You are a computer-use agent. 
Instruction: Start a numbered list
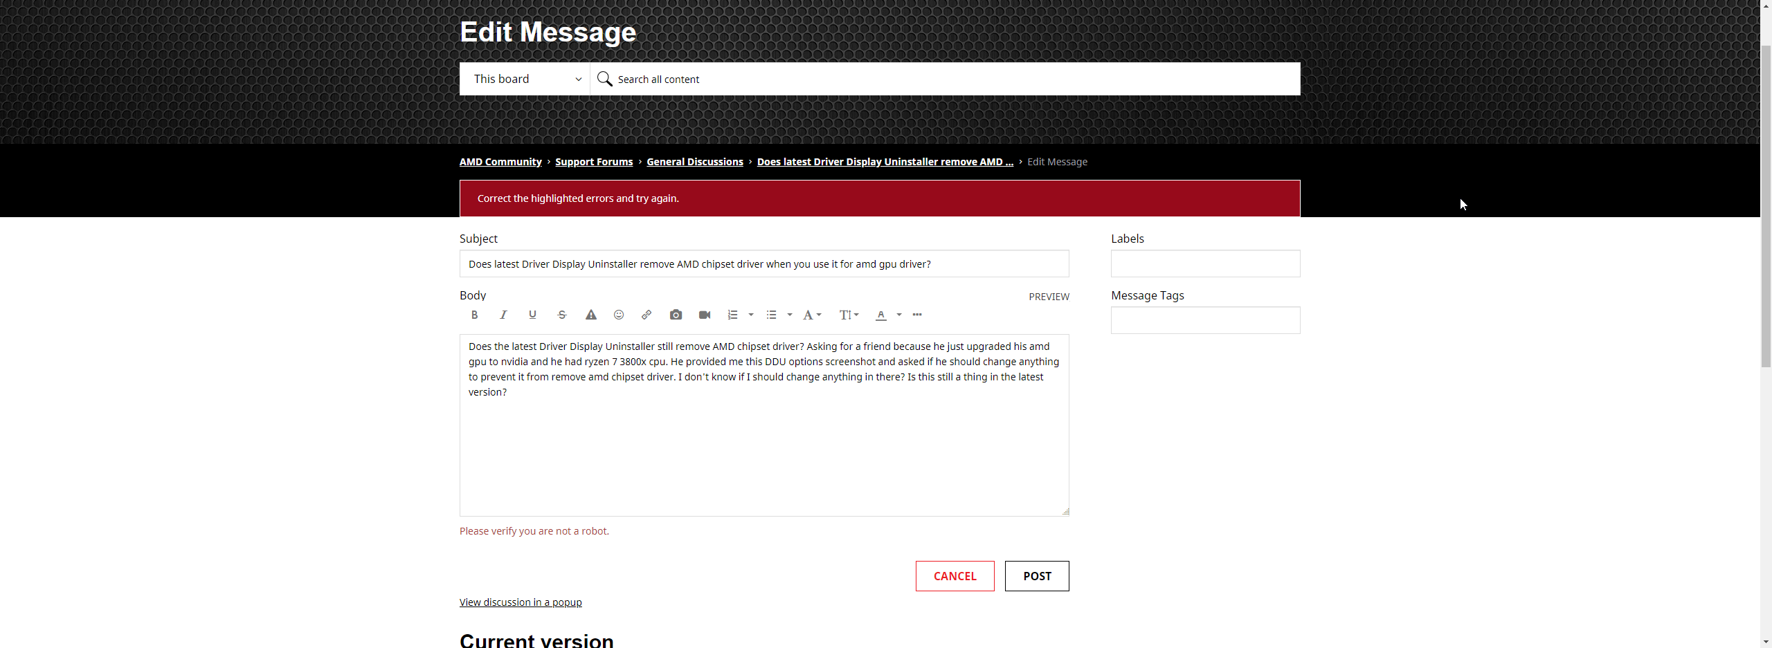732,315
